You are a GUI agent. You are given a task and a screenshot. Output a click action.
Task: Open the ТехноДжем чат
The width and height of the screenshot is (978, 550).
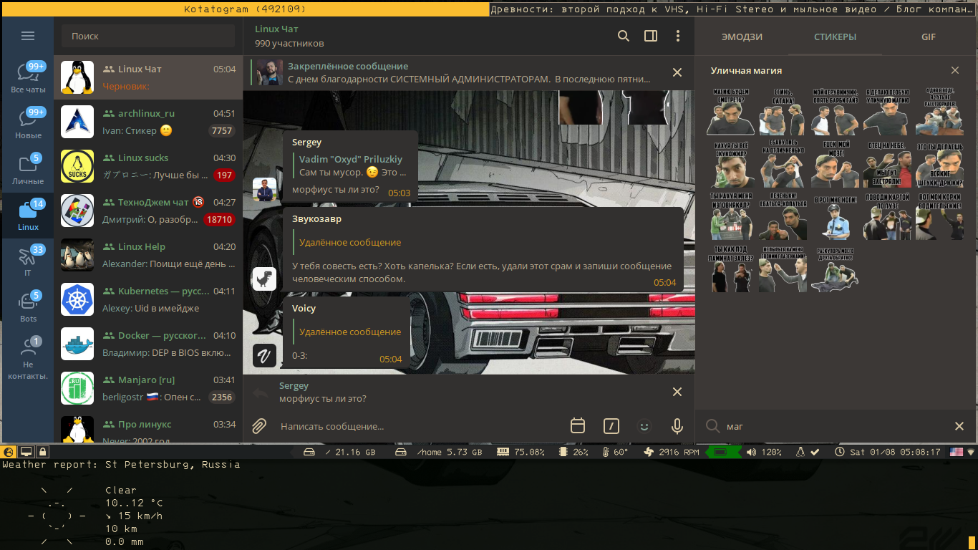coord(148,211)
